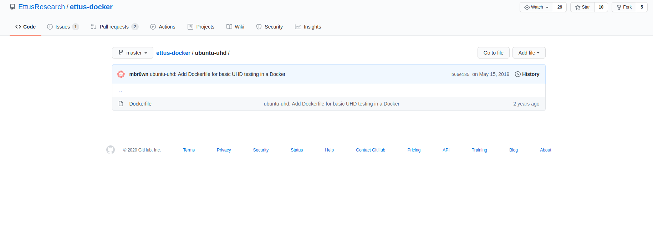
Task: Click the Go to file button
Action: tap(494, 53)
